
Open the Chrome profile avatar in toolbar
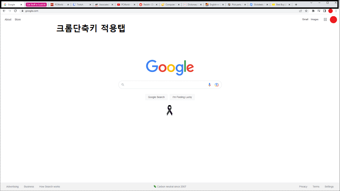(x=330, y=11)
